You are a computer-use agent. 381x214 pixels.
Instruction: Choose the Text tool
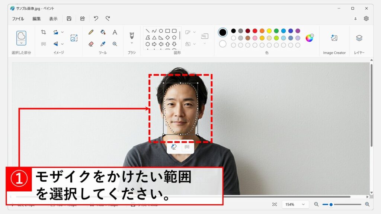pyautogui.click(x=115, y=32)
